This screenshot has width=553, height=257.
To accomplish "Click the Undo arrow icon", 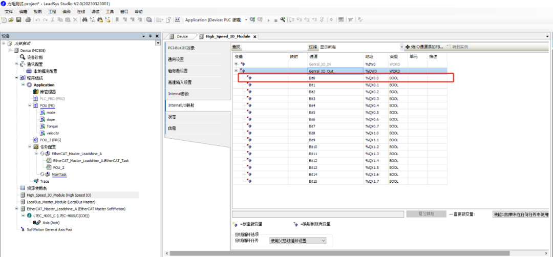I will tap(38, 20).
